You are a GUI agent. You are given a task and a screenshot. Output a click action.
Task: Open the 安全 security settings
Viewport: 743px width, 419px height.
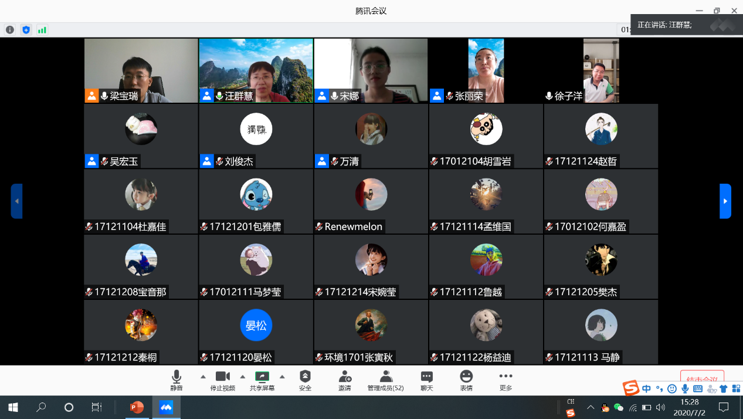[x=305, y=380]
